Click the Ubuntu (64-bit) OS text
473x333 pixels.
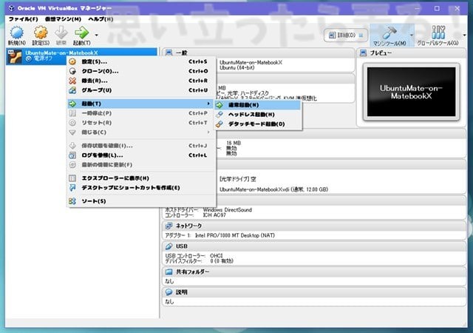pyautogui.click(x=236, y=67)
